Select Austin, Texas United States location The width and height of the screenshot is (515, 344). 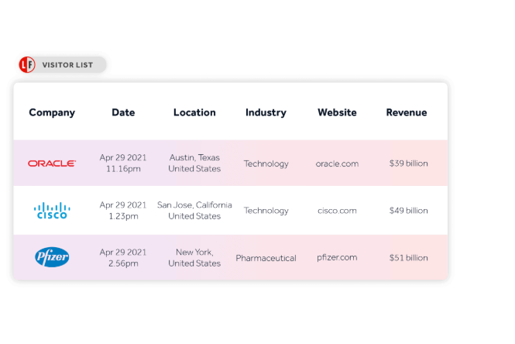click(194, 163)
